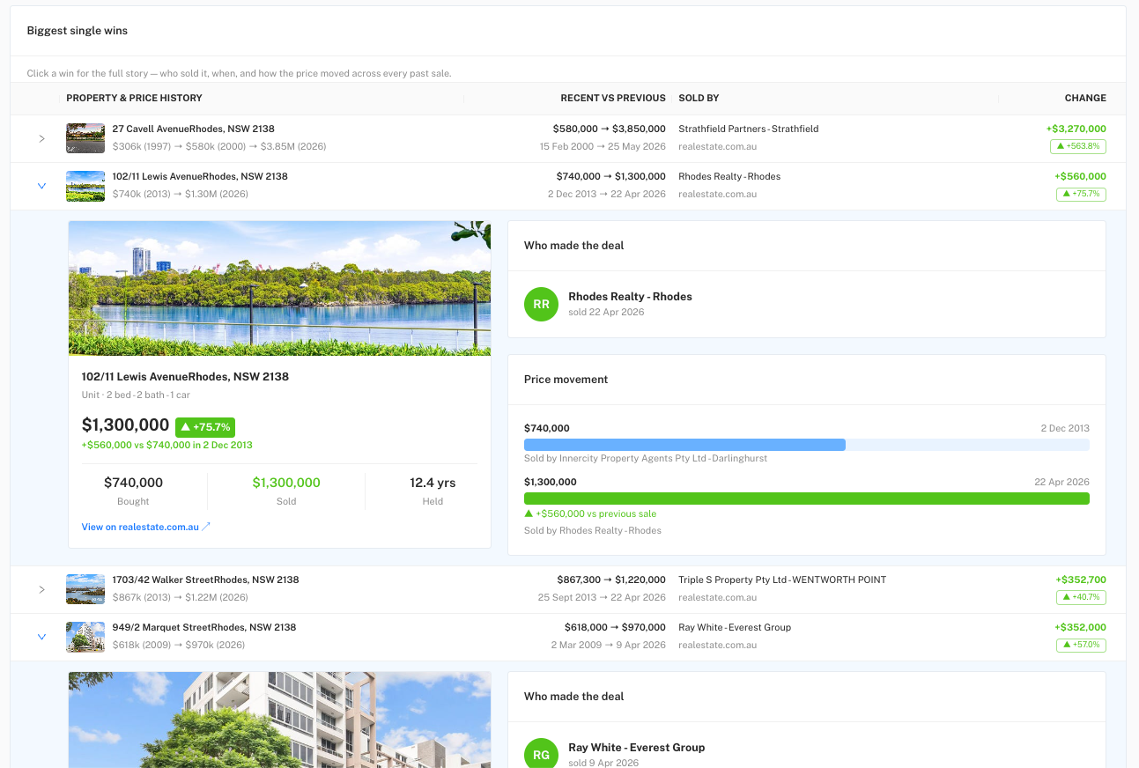The width and height of the screenshot is (1139, 768).
Task: Click Ray White - Everest Group deal card name
Action: [637, 748]
